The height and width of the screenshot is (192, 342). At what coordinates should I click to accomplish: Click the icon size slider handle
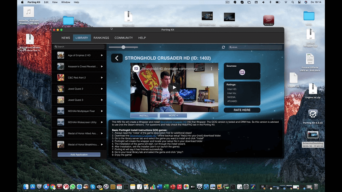tap(123, 47)
